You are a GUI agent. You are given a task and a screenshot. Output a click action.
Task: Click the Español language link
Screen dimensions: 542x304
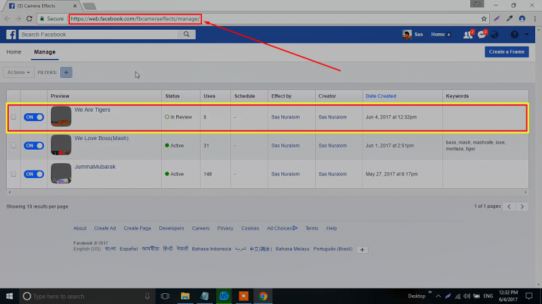(129, 248)
